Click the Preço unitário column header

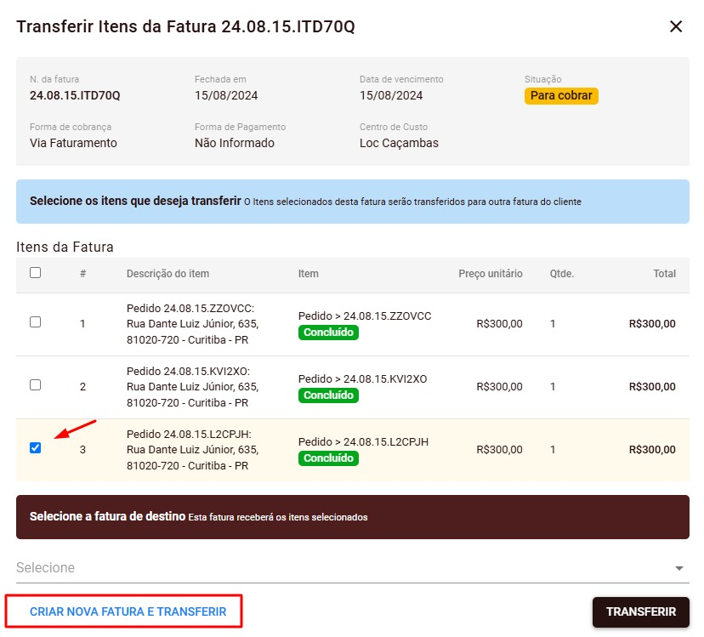(491, 274)
